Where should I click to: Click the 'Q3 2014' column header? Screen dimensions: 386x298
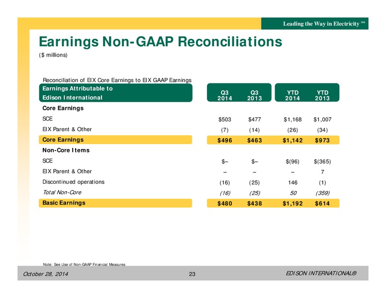(x=225, y=95)
